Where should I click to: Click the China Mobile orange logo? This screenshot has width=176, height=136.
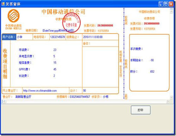tap(13, 16)
